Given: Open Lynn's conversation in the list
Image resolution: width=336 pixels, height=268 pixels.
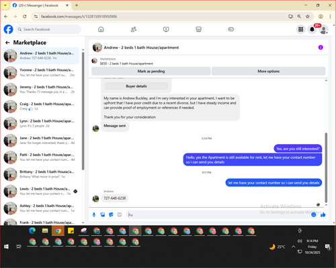Looking at the screenshot, I should (x=41, y=123).
